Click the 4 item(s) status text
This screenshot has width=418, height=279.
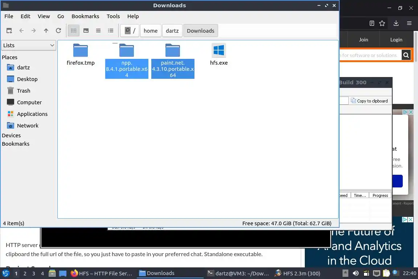click(x=13, y=223)
